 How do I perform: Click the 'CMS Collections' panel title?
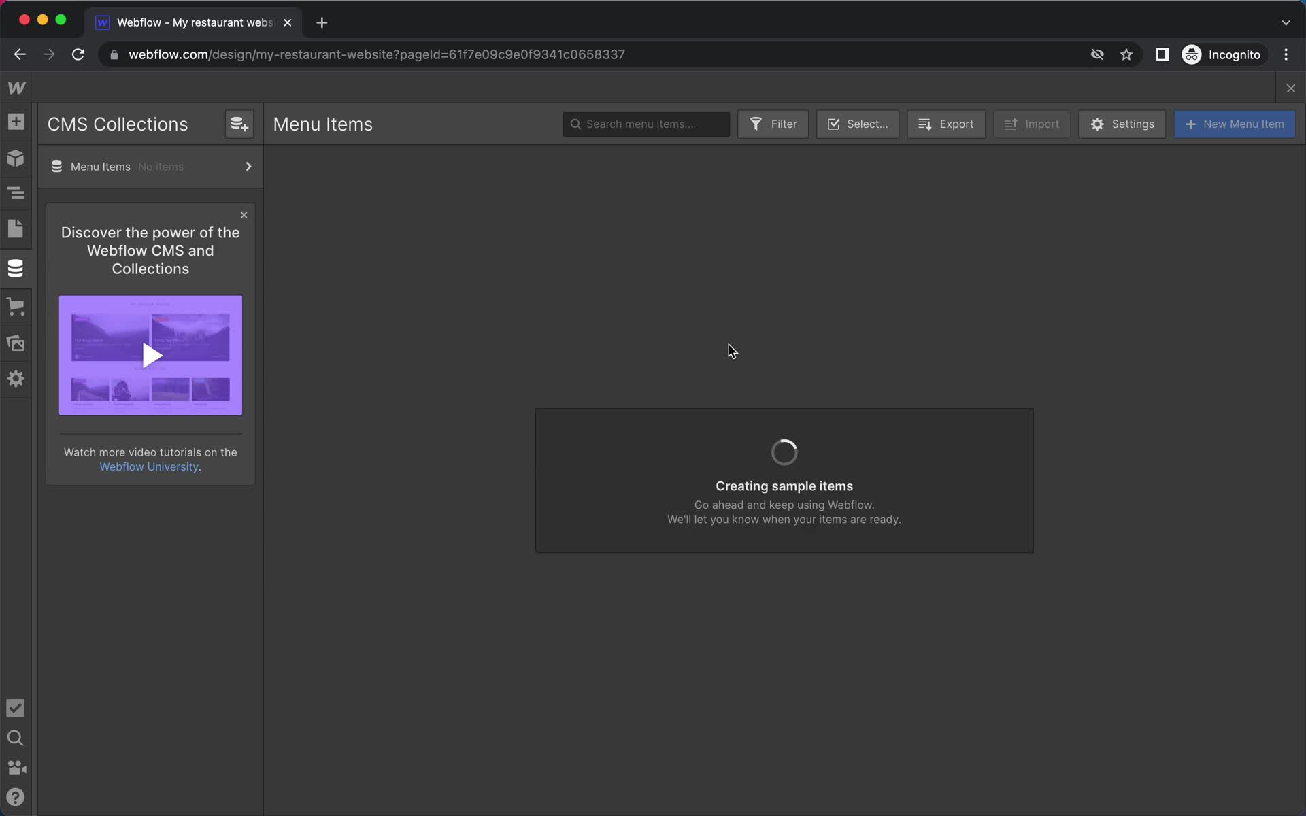pos(118,124)
